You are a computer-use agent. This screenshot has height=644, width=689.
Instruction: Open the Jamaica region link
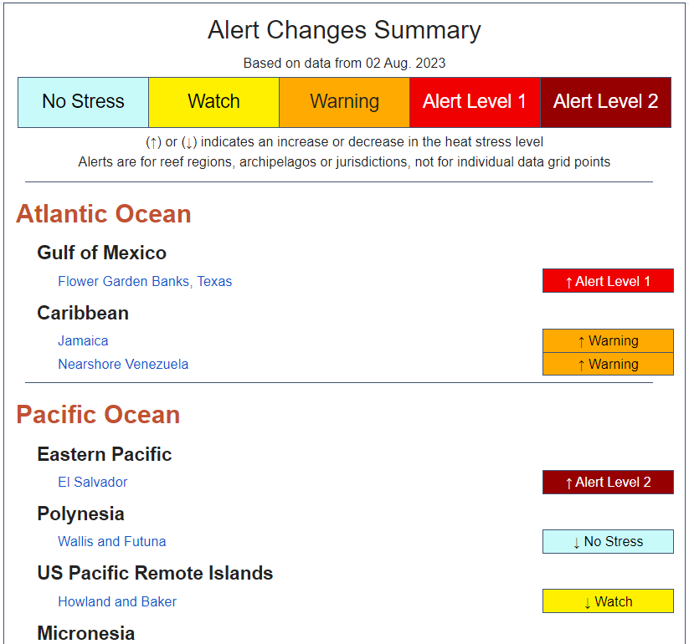click(x=83, y=340)
